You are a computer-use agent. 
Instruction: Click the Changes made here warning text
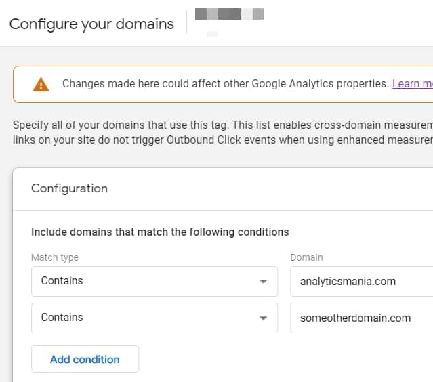pos(224,84)
